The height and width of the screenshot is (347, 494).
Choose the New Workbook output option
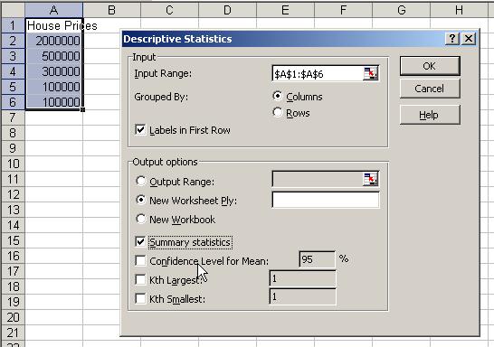140,219
